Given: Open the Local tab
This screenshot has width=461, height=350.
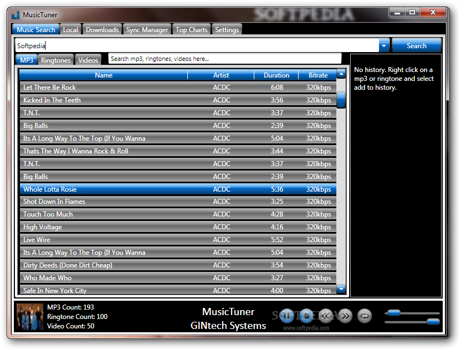Looking at the screenshot, I should point(70,30).
